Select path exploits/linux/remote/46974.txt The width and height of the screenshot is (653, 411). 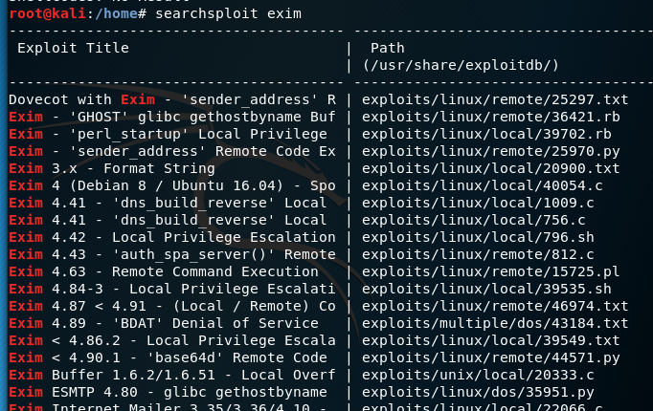(x=495, y=306)
